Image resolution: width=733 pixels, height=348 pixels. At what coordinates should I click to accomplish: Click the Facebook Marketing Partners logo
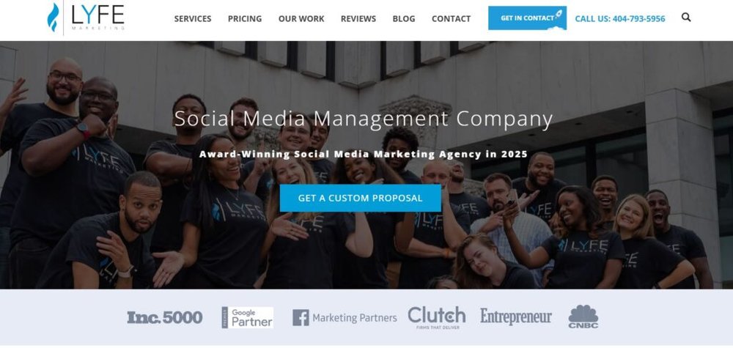click(345, 318)
